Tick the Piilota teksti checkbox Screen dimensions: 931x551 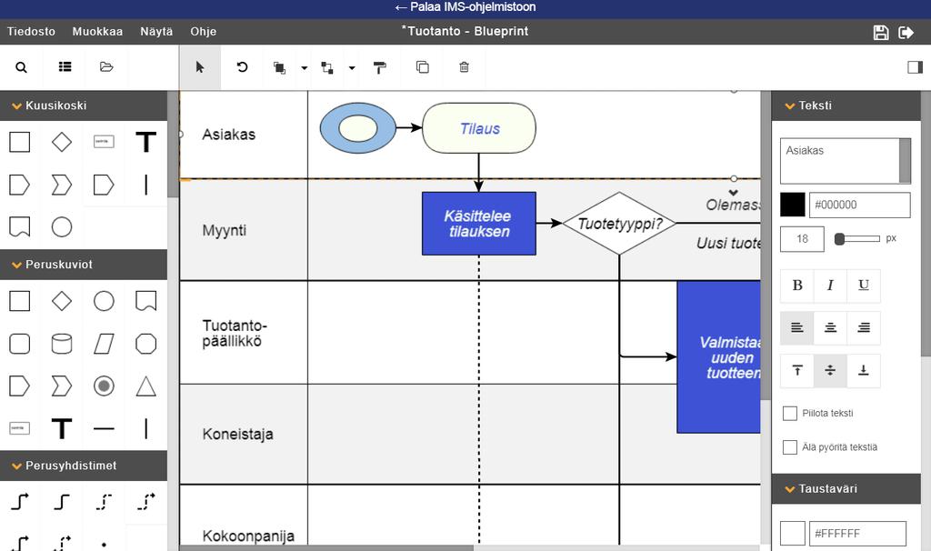tap(790, 413)
